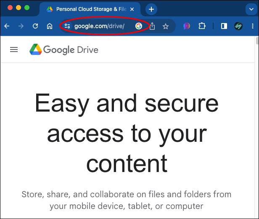Open a new tab with plus button
Viewport: 259px width, 219px height.
[151, 9]
